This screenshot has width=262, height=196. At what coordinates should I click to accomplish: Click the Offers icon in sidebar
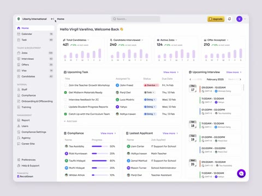coord(19,65)
